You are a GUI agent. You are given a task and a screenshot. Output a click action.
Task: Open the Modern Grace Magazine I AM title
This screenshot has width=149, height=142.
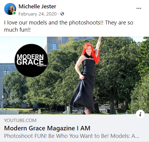point(47,128)
